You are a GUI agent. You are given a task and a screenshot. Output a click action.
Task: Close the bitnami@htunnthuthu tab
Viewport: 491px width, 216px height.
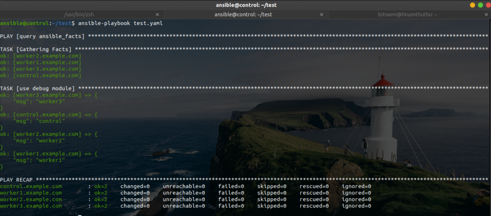tap(486, 14)
